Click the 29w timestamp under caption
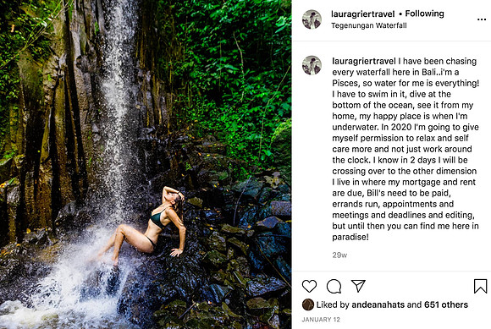The image size is (491, 329). pos(339,255)
